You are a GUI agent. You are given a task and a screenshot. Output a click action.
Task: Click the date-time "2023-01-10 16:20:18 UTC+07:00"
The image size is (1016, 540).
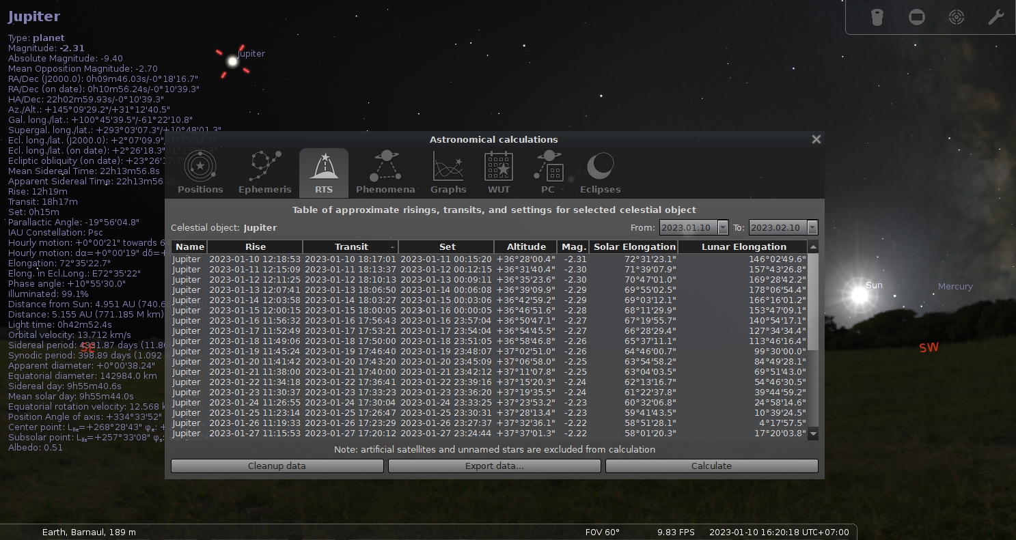[x=779, y=532]
